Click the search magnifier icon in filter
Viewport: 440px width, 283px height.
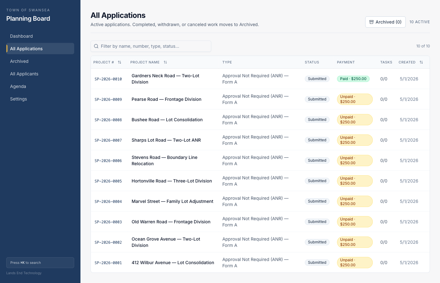pos(96,46)
